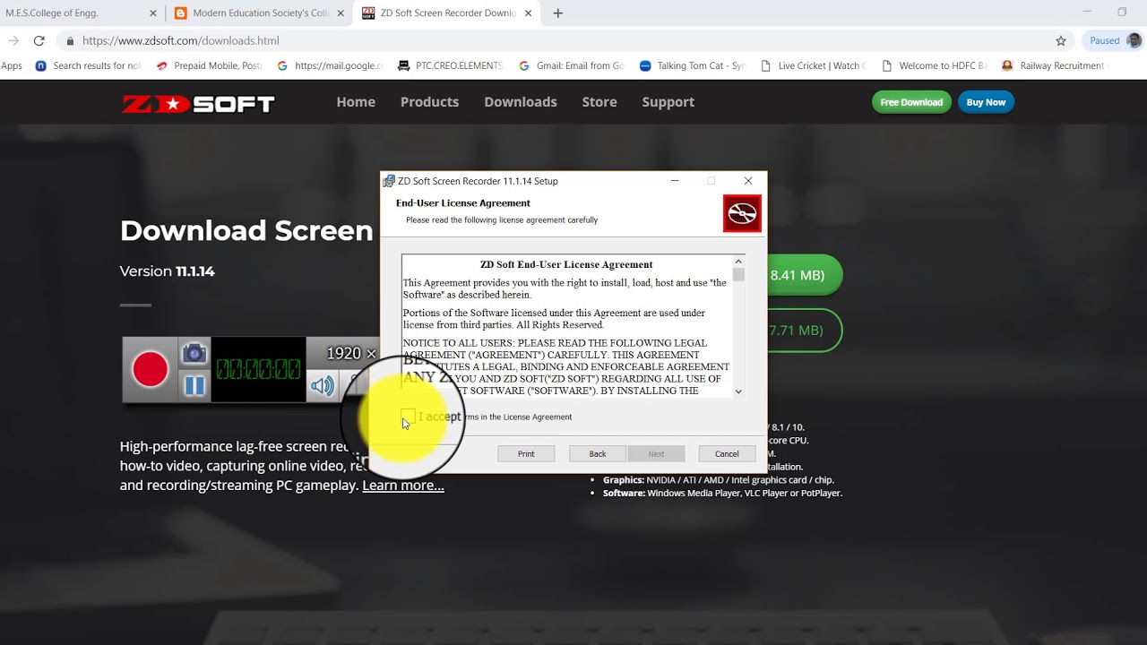The image size is (1147, 645).
Task: Go to the Store page
Action: click(x=599, y=102)
